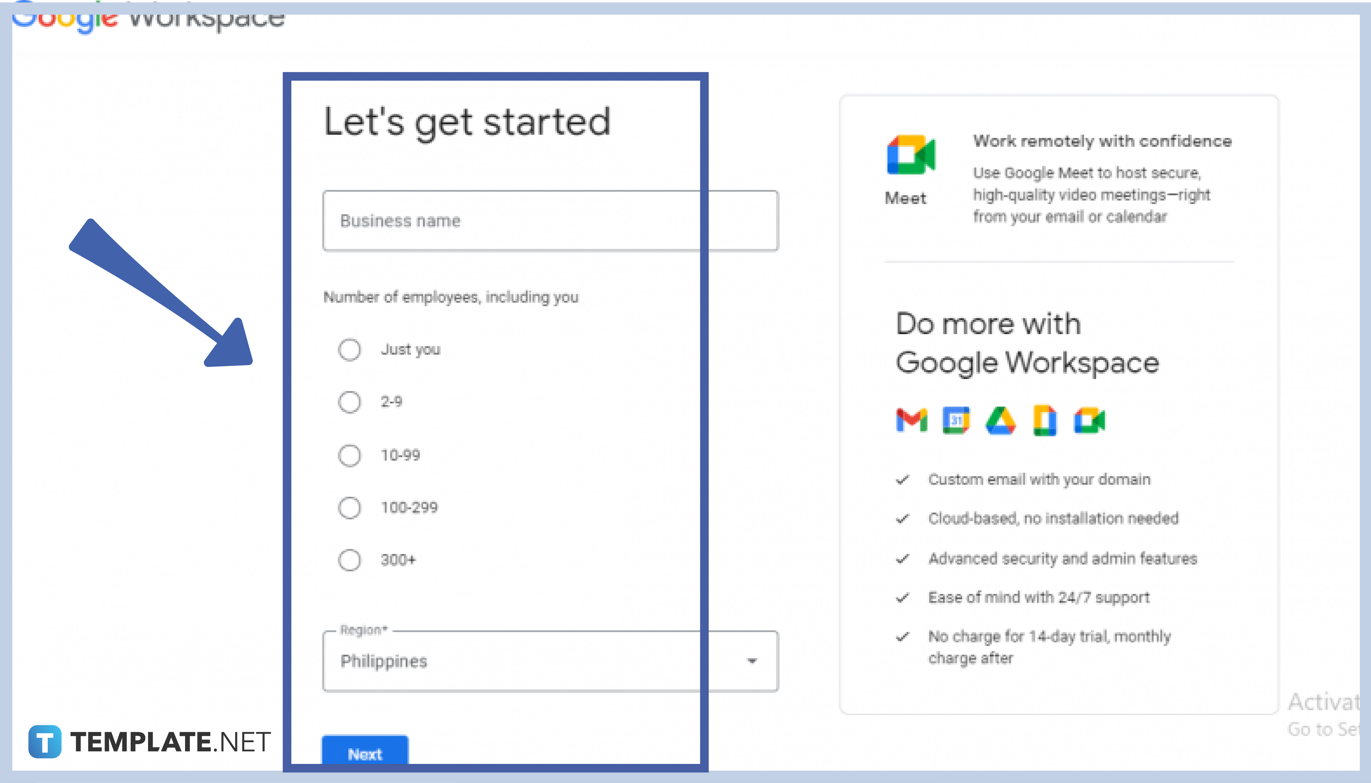Click the Google Drive icon
1371x783 pixels.
[x=1000, y=420]
